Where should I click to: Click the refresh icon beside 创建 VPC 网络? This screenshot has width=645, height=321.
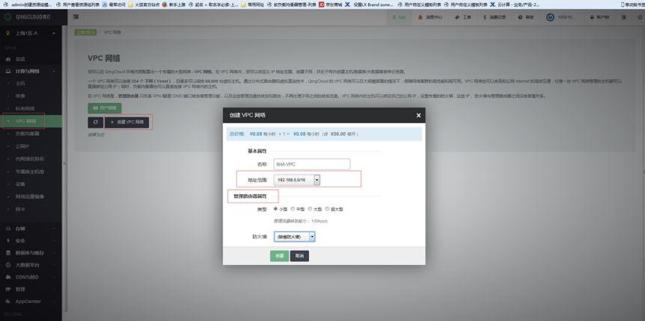point(94,122)
